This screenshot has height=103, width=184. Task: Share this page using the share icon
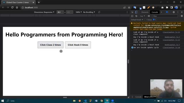124,7
